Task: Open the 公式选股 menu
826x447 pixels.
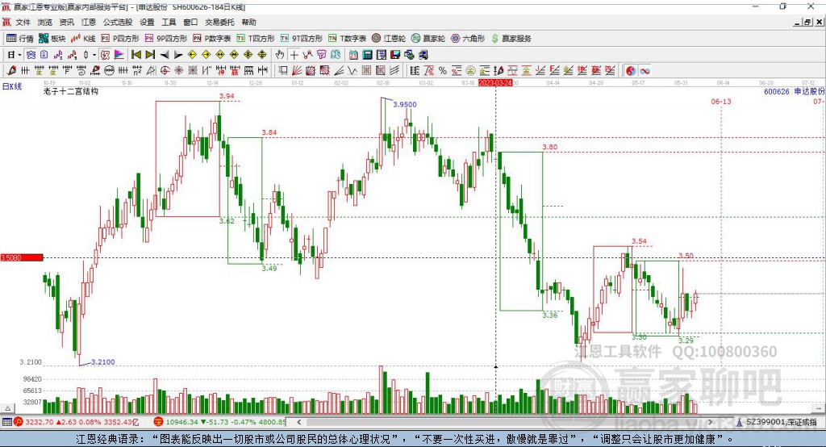Action: click(x=118, y=22)
